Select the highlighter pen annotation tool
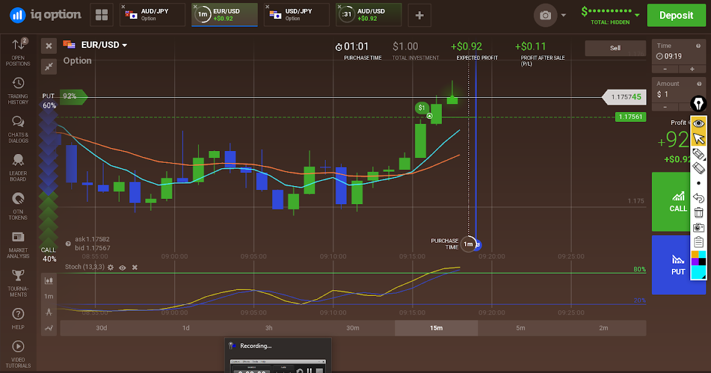Screen dimensions: 711x373 coord(699,154)
